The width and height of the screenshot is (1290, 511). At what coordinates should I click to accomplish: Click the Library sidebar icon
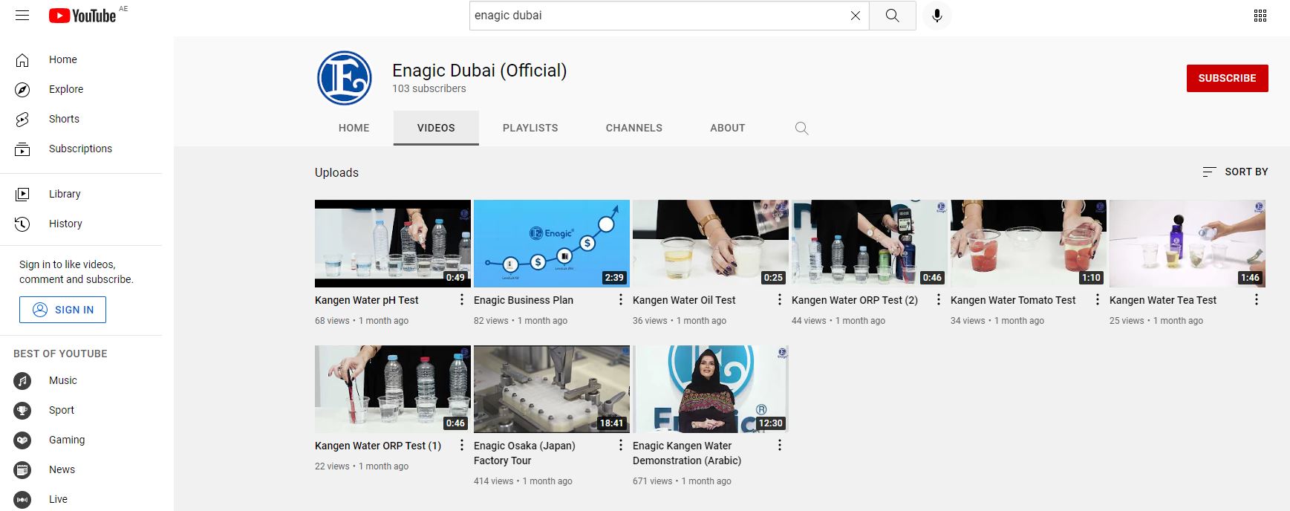click(23, 194)
